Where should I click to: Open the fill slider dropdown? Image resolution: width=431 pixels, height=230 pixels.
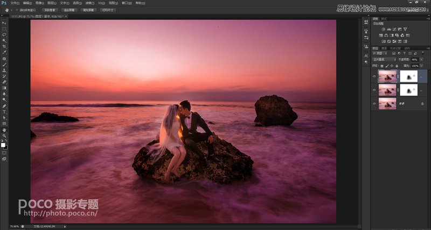(x=421, y=66)
